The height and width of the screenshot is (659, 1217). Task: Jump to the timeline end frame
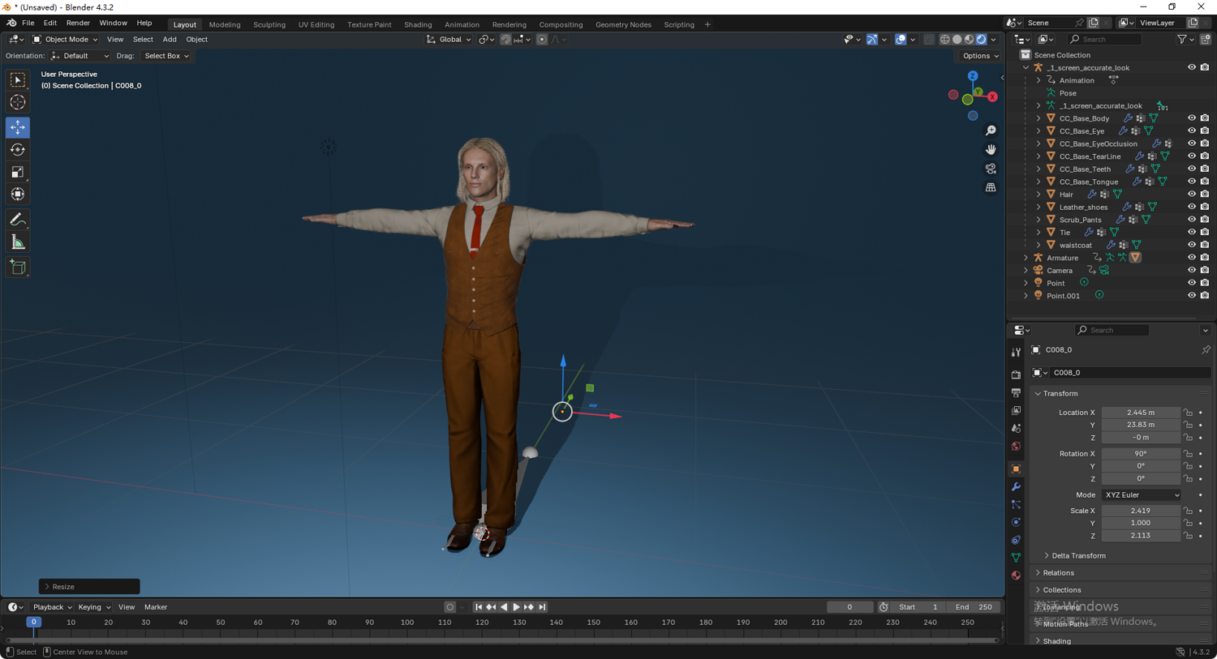(x=542, y=607)
